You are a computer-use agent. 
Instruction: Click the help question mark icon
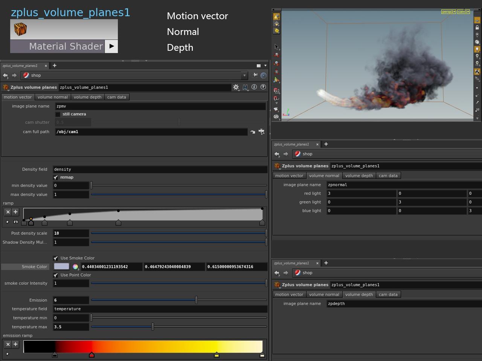coord(263,87)
